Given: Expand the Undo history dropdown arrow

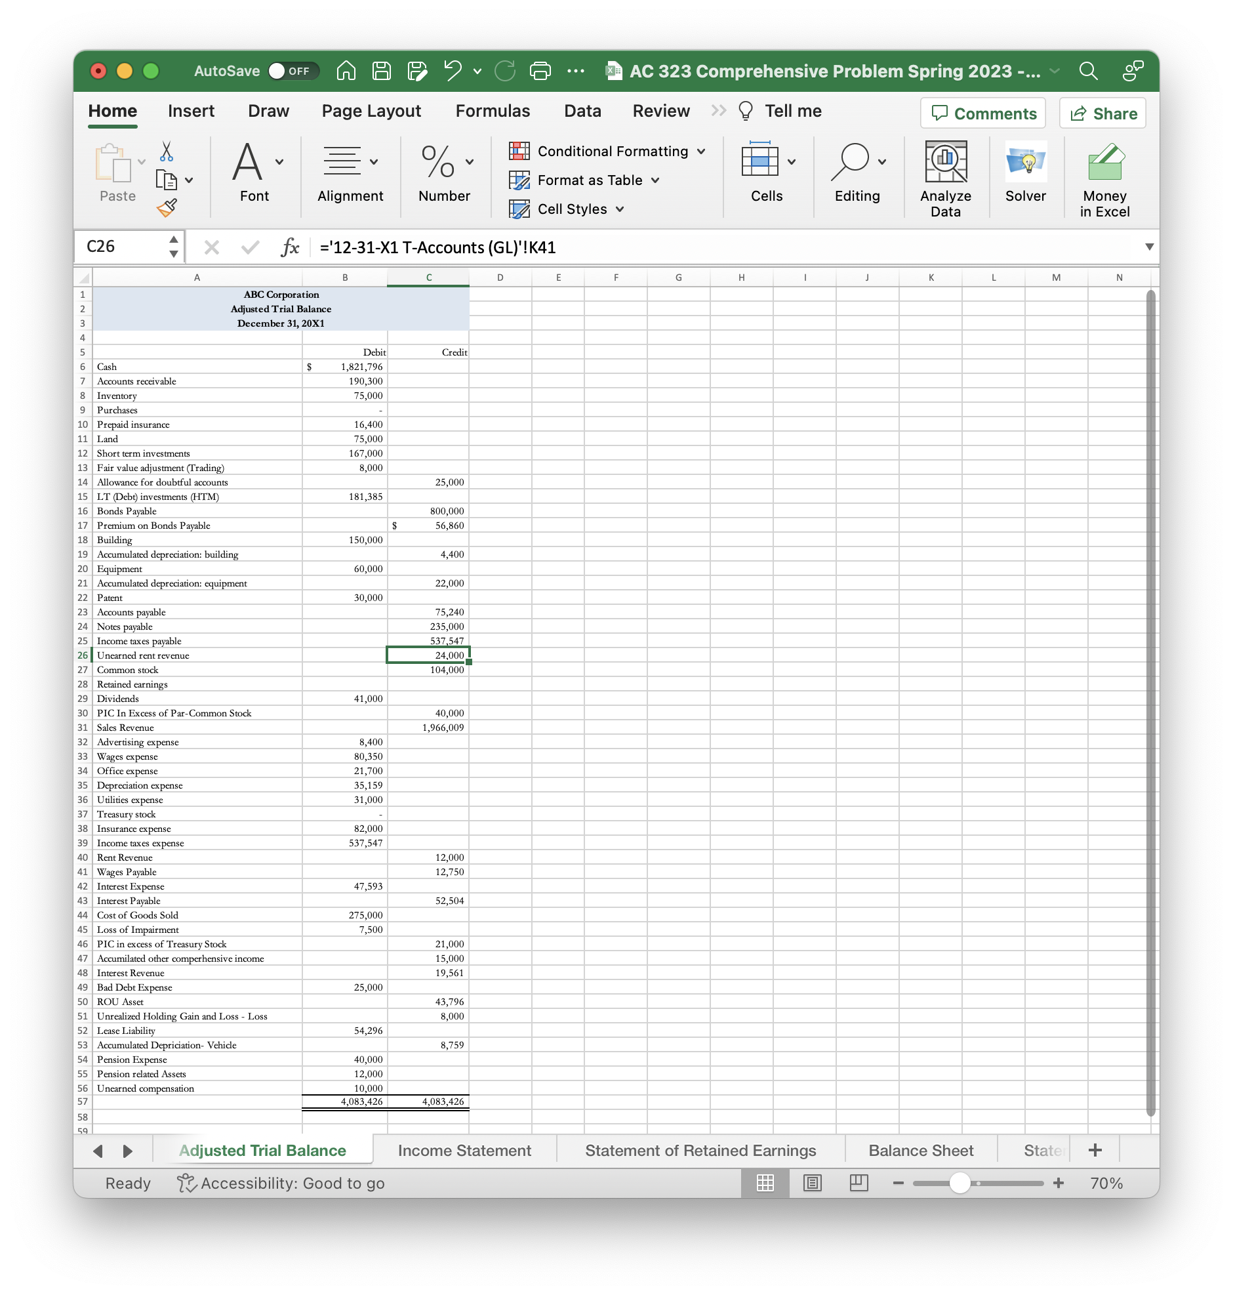Looking at the screenshot, I should coord(477,71).
